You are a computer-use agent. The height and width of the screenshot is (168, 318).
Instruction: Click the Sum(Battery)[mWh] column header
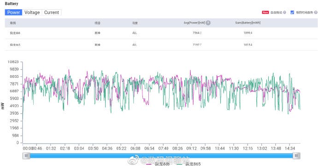pyautogui.click(x=248, y=23)
